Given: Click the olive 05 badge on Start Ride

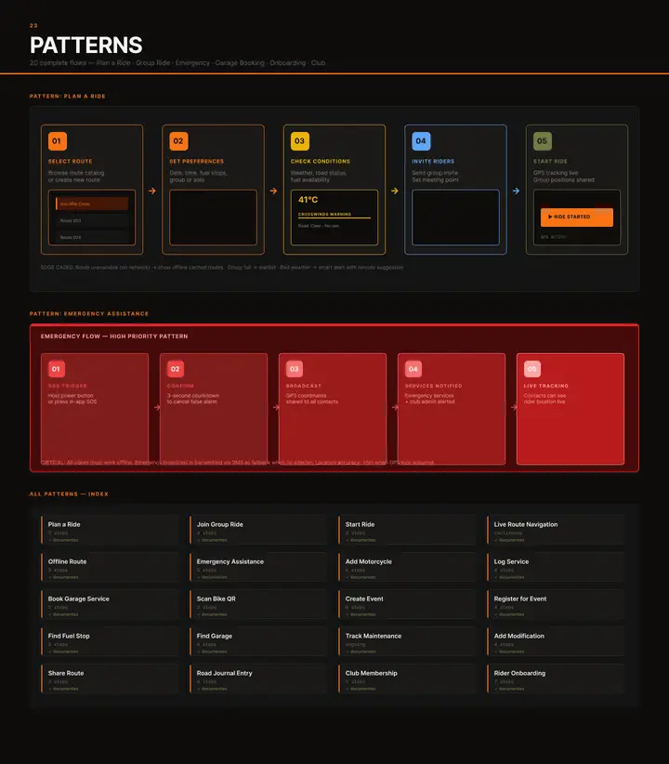Looking at the screenshot, I should pos(542,141).
